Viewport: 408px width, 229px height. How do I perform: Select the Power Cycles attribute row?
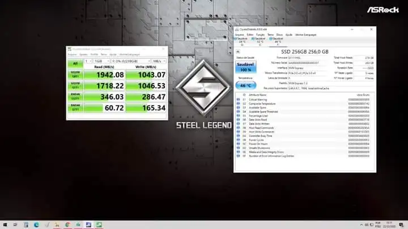click(x=304, y=140)
